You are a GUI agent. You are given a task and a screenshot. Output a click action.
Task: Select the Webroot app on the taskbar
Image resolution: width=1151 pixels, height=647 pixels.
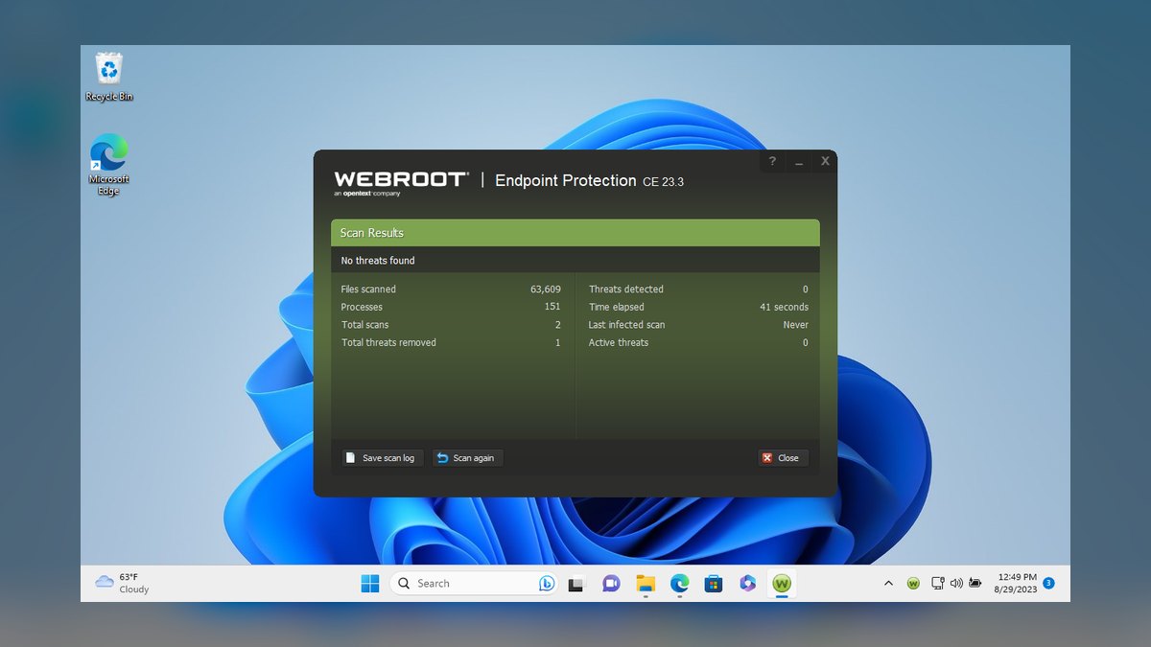pyautogui.click(x=783, y=583)
